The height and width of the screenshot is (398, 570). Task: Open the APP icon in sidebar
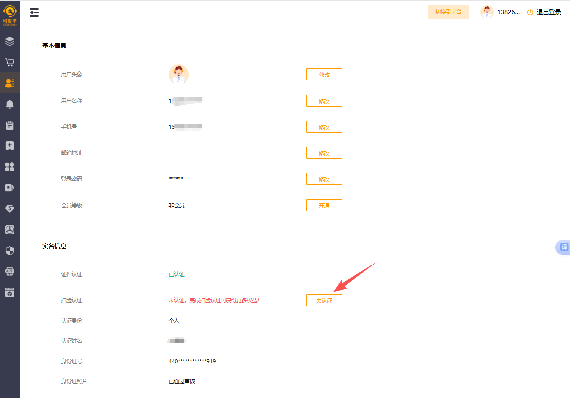(x=10, y=271)
